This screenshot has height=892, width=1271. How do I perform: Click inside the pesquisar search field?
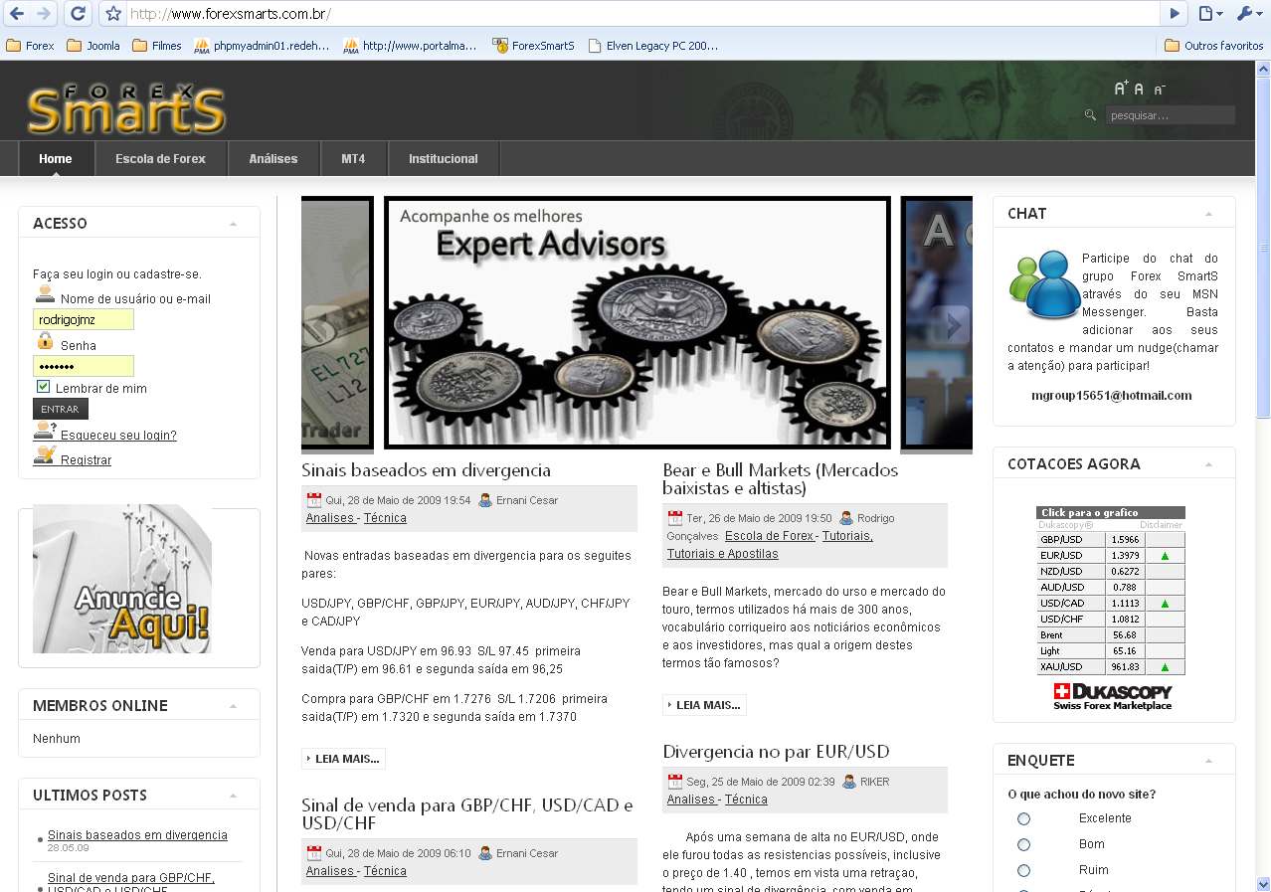[1170, 115]
